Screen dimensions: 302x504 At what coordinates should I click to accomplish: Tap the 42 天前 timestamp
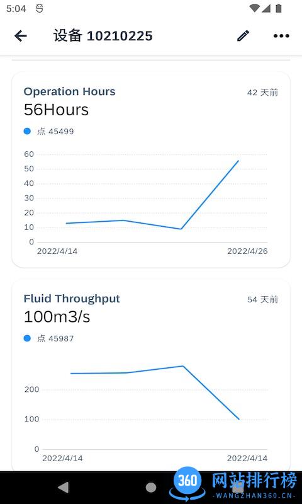262,93
